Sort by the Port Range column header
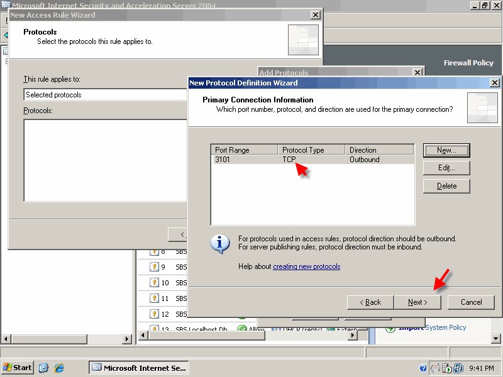This screenshot has width=503, height=377. point(245,150)
